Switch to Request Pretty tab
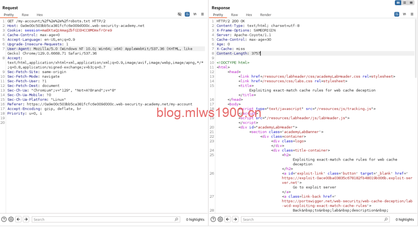Screen dimensions: 418x227 (x=9, y=15)
